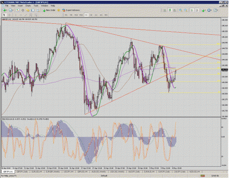Switch chart to H4 timeframe
The image size is (229, 178).
91,15
